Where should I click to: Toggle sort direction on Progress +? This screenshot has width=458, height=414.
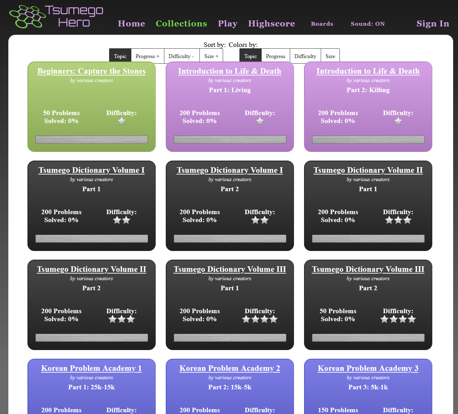pyautogui.click(x=147, y=56)
